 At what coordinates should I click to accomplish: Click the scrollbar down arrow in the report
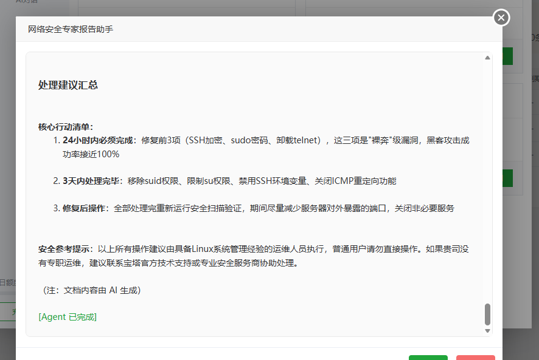487,331
